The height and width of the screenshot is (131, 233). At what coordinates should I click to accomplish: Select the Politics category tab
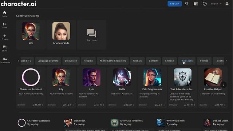tap(204, 61)
